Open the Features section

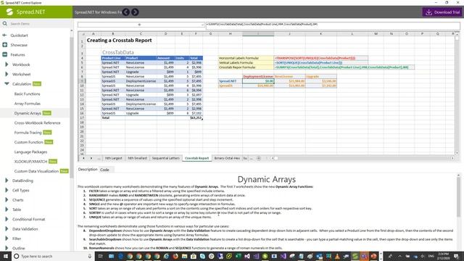click(x=17, y=55)
